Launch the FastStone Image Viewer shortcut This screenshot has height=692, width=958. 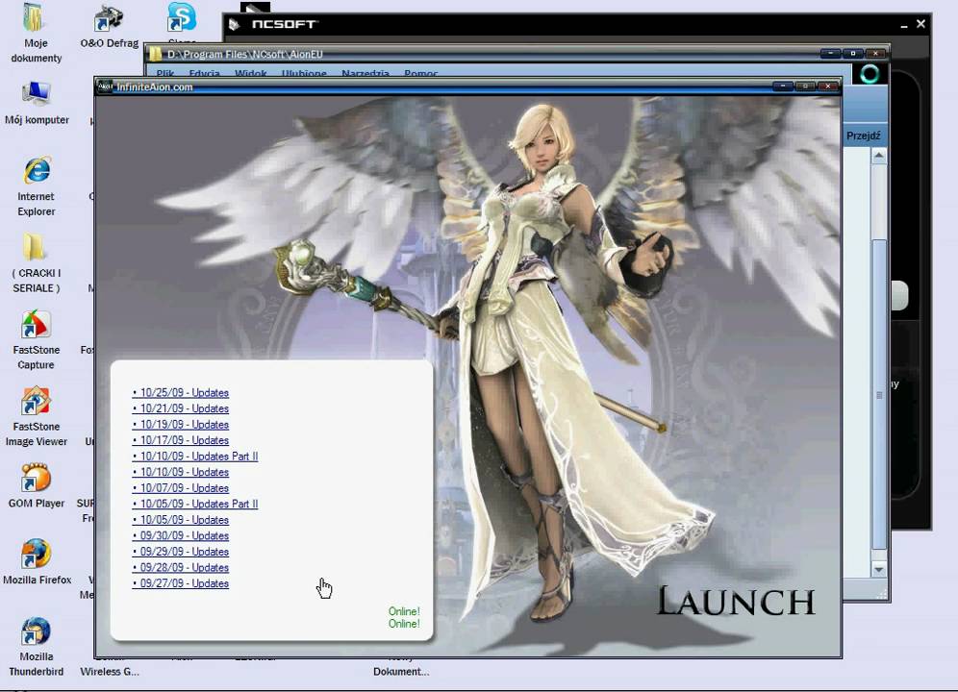36,416
